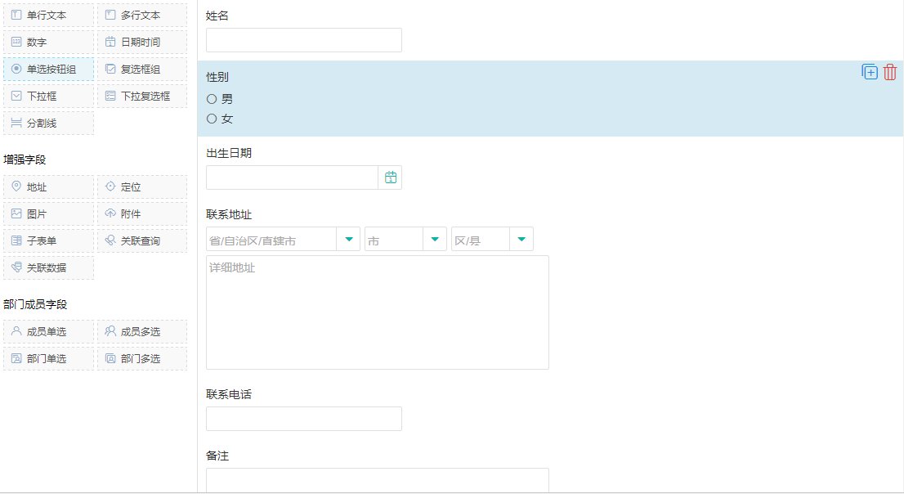Select the 子表单 field type
The image size is (904, 494).
coord(47,240)
